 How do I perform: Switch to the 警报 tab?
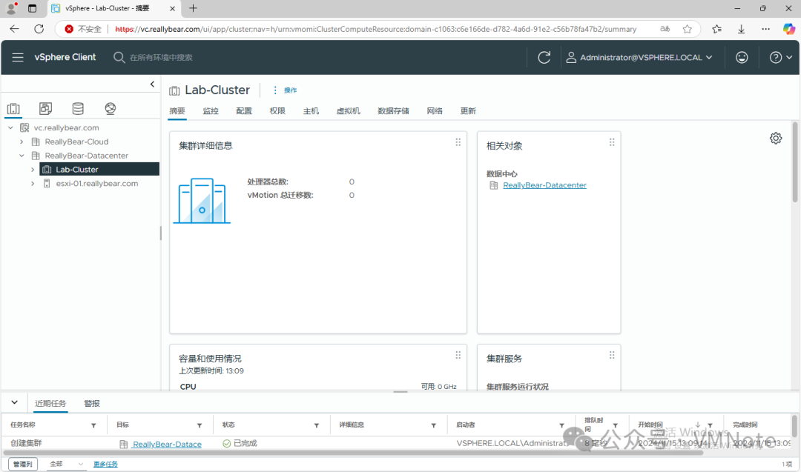point(92,403)
